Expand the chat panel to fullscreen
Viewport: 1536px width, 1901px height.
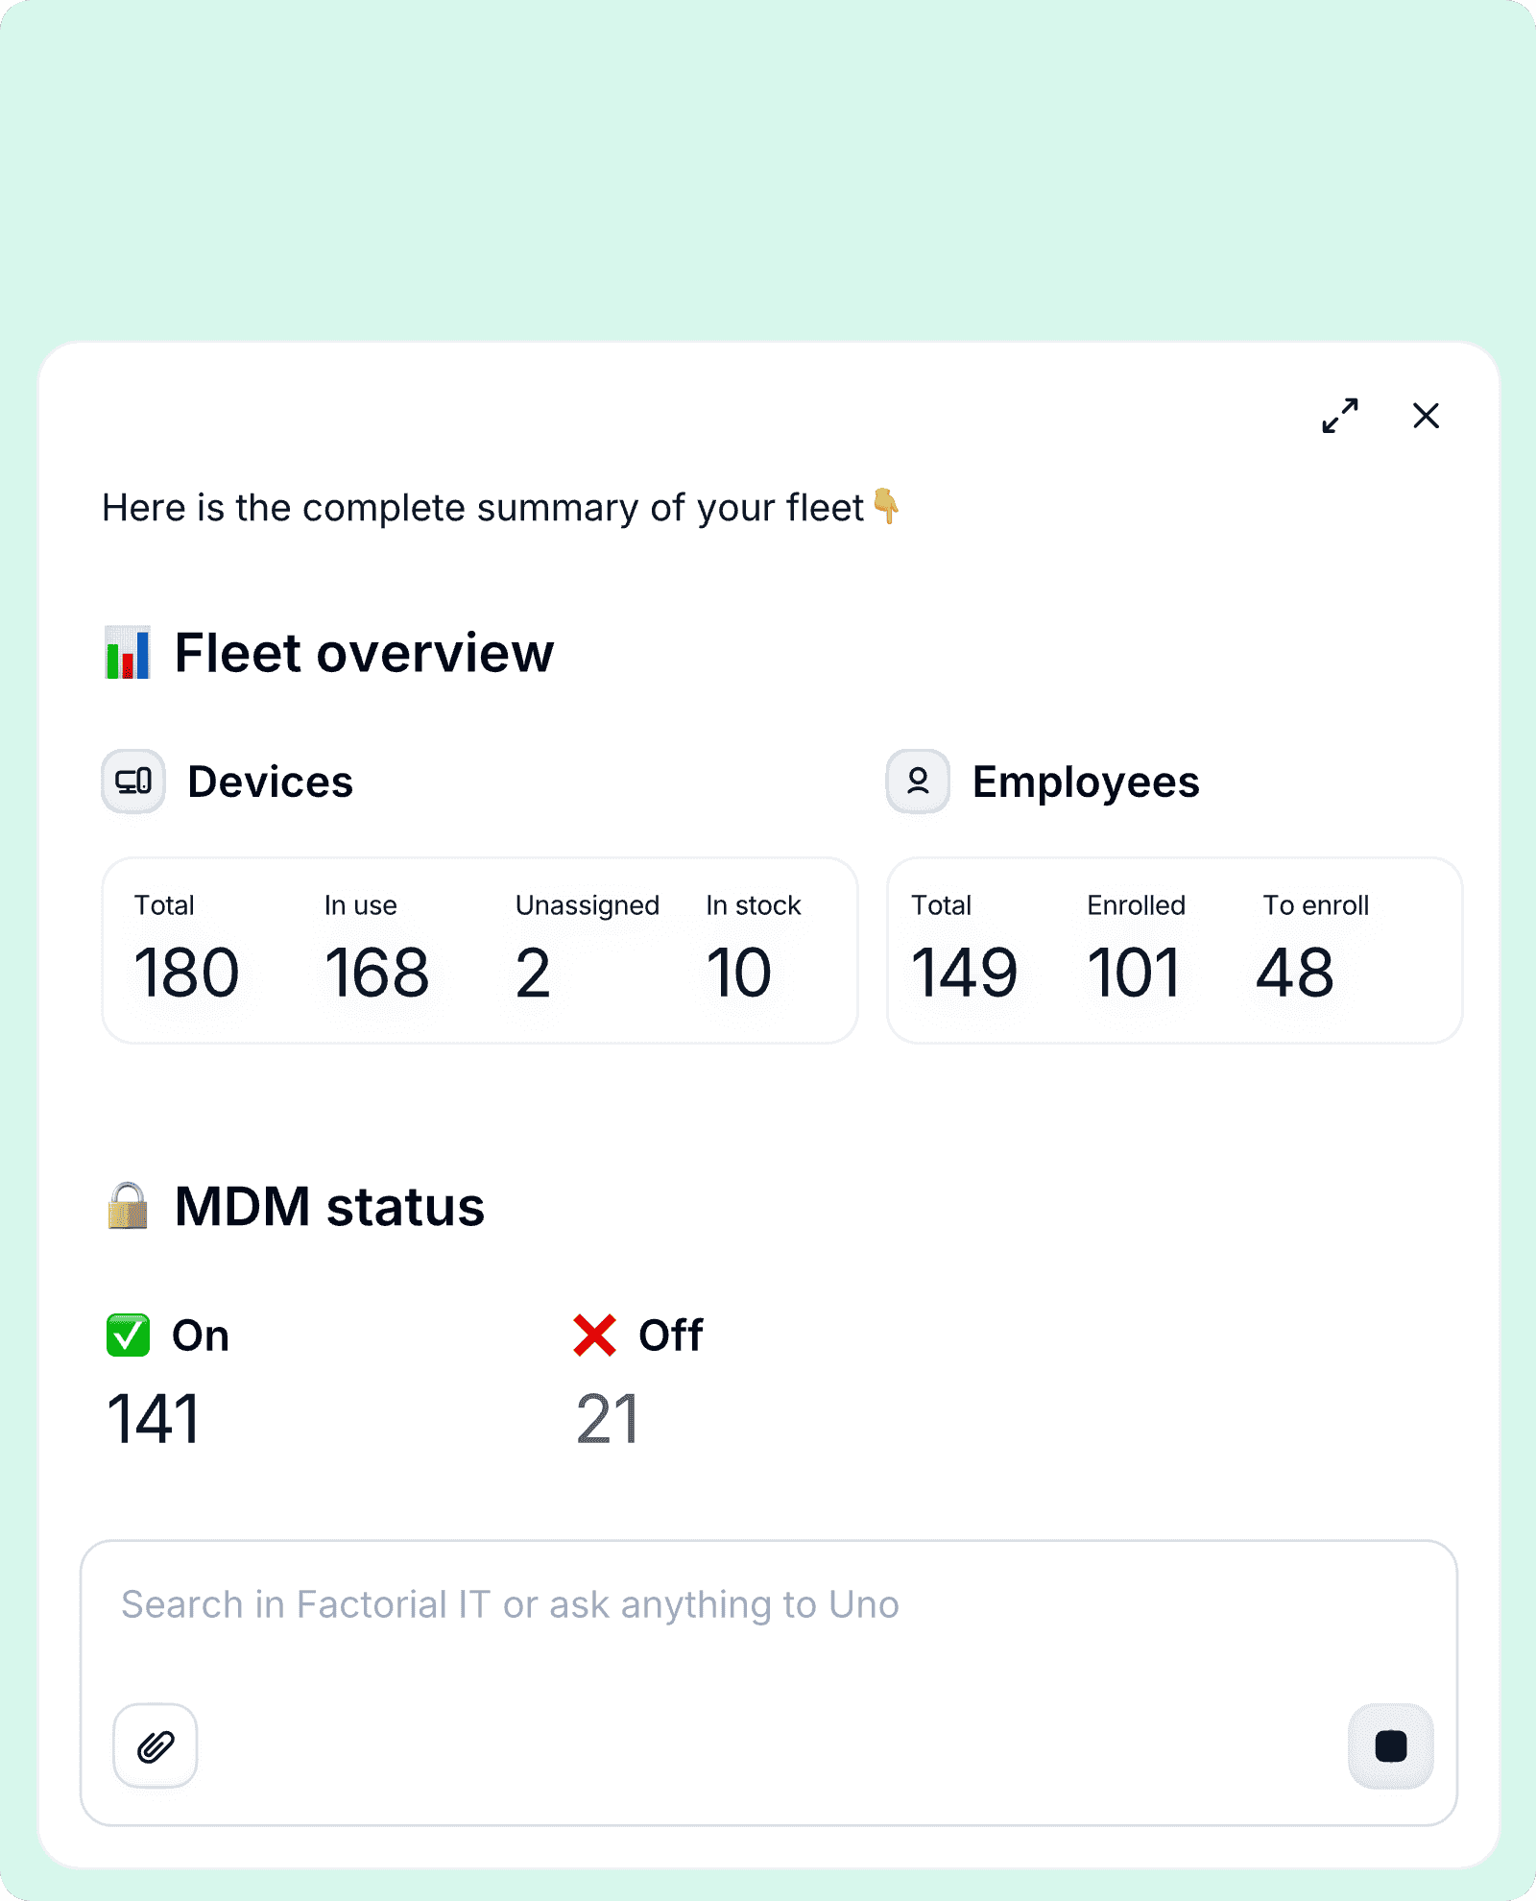point(1339,416)
